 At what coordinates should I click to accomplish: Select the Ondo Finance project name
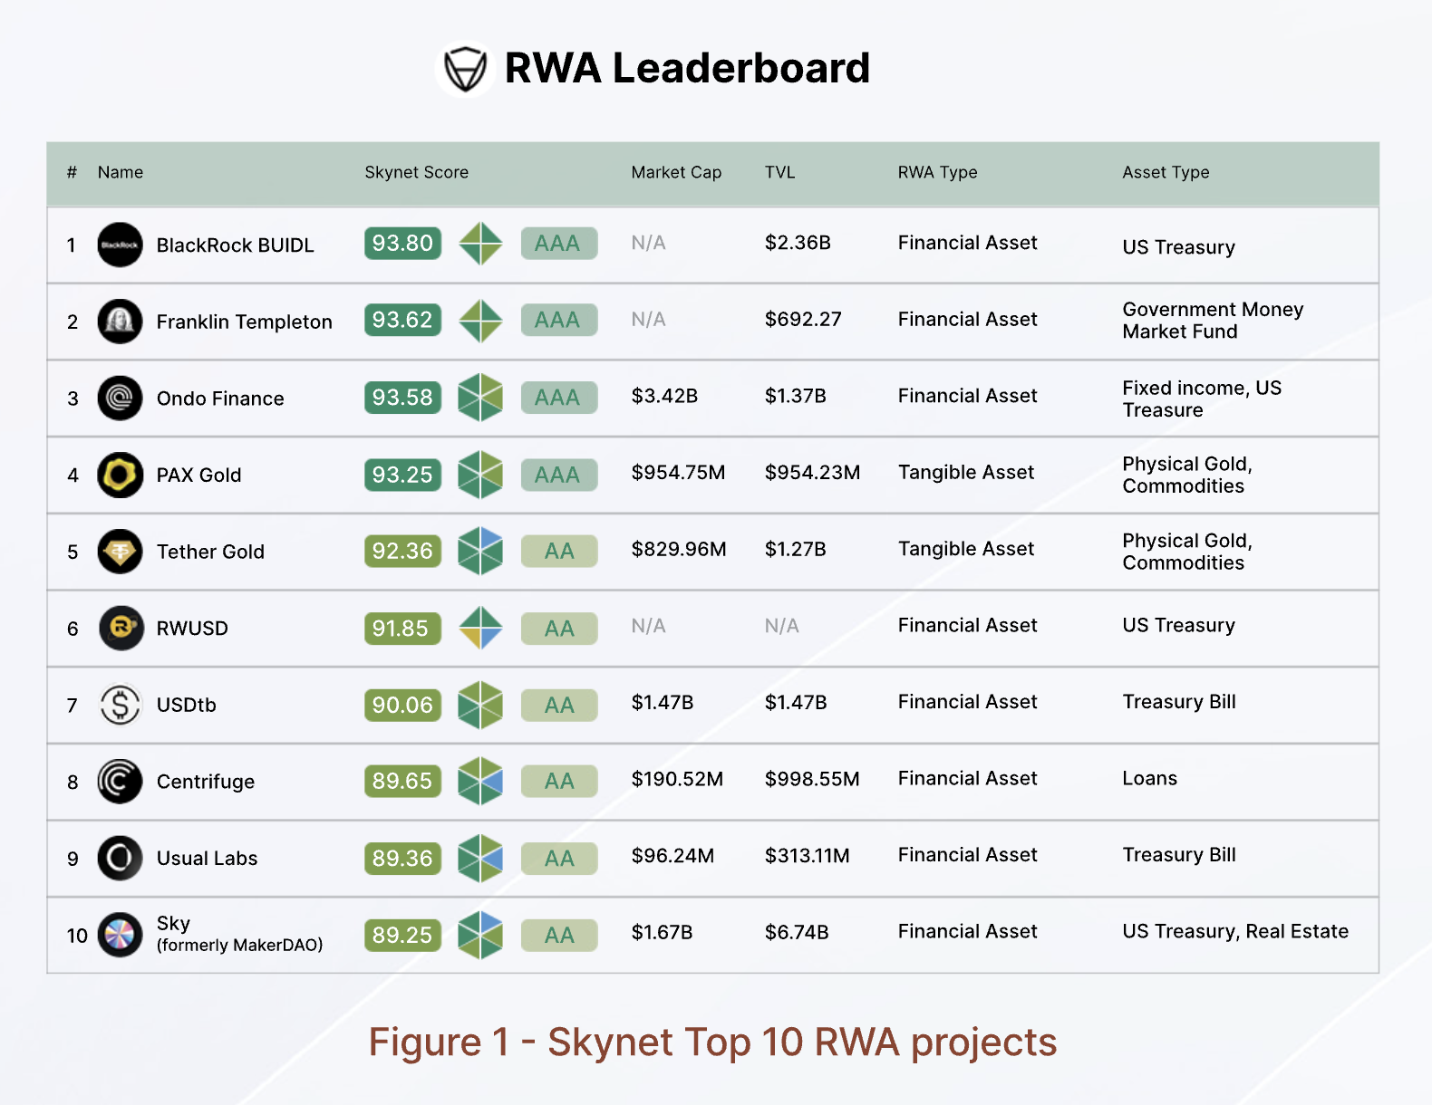pyautogui.click(x=220, y=399)
